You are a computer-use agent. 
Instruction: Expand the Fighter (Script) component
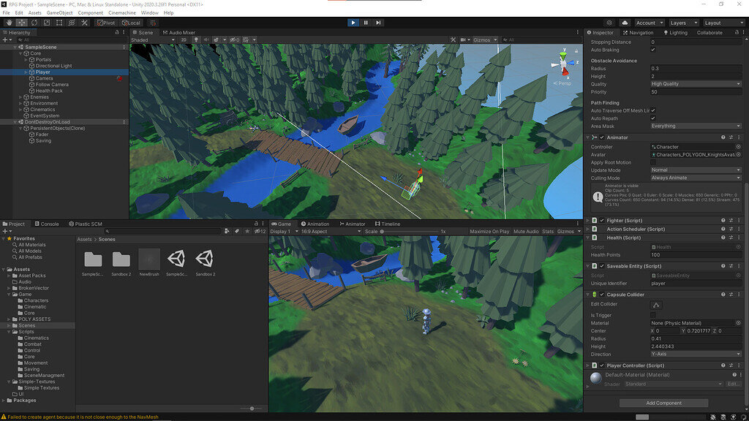pos(588,221)
